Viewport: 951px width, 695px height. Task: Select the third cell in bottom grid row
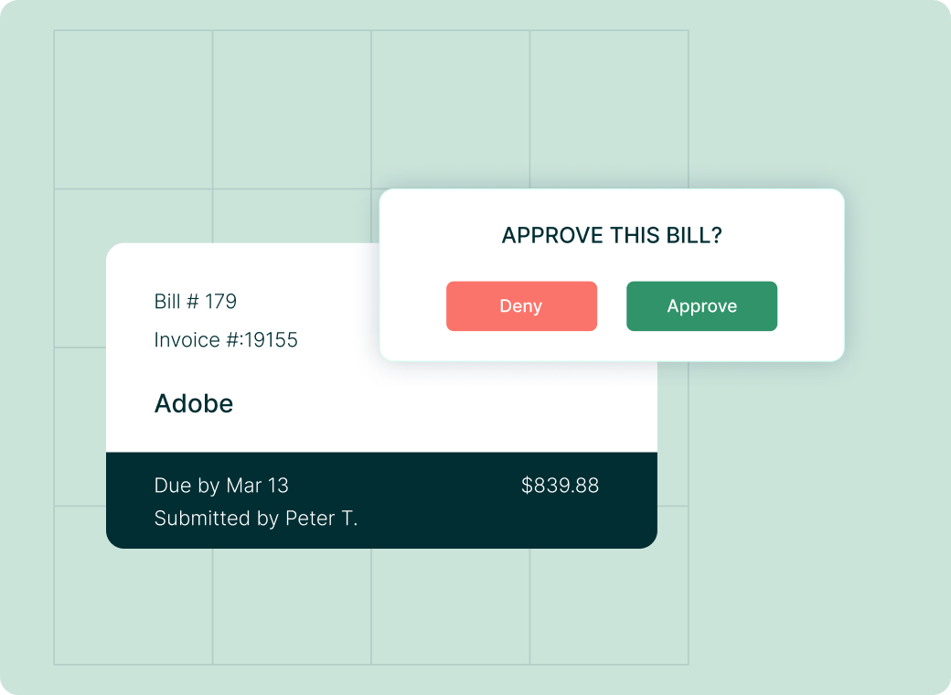coord(451,606)
